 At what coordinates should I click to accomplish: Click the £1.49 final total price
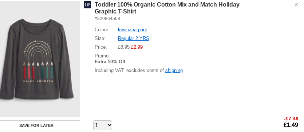(x=291, y=125)
